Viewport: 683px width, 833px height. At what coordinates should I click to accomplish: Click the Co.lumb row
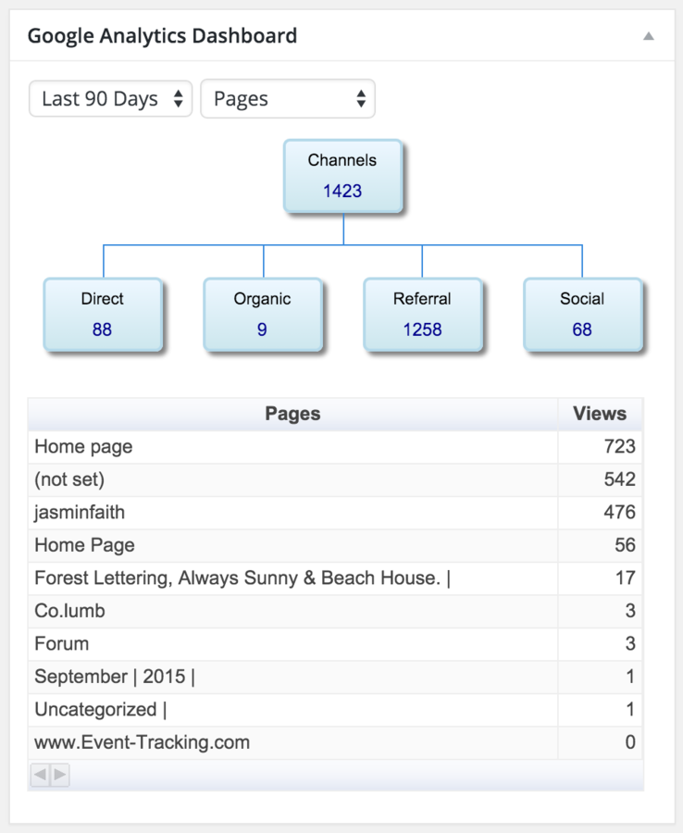point(335,611)
